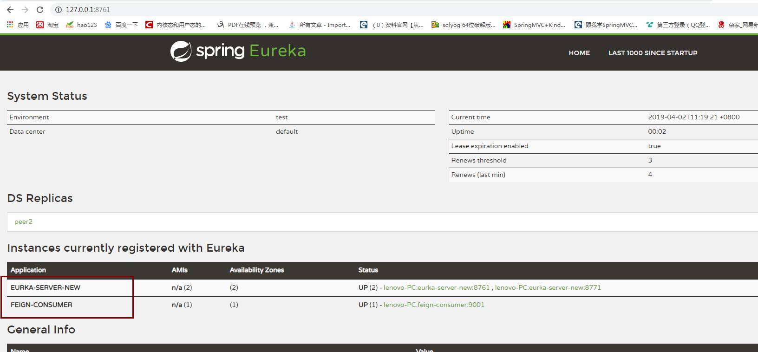This screenshot has height=352, width=758.
Task: Click the Lease expiration enabled label
Action: [490, 146]
